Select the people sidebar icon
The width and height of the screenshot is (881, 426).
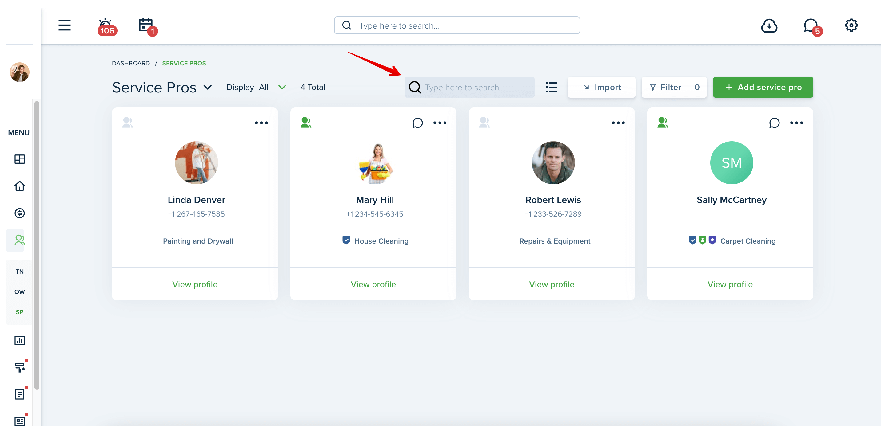[x=19, y=240]
